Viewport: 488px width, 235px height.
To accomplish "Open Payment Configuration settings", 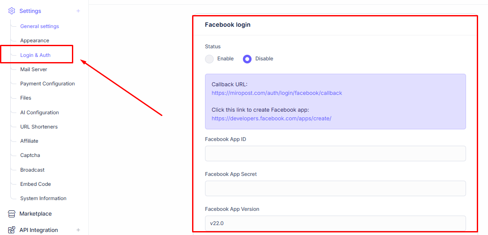I will (x=47, y=84).
